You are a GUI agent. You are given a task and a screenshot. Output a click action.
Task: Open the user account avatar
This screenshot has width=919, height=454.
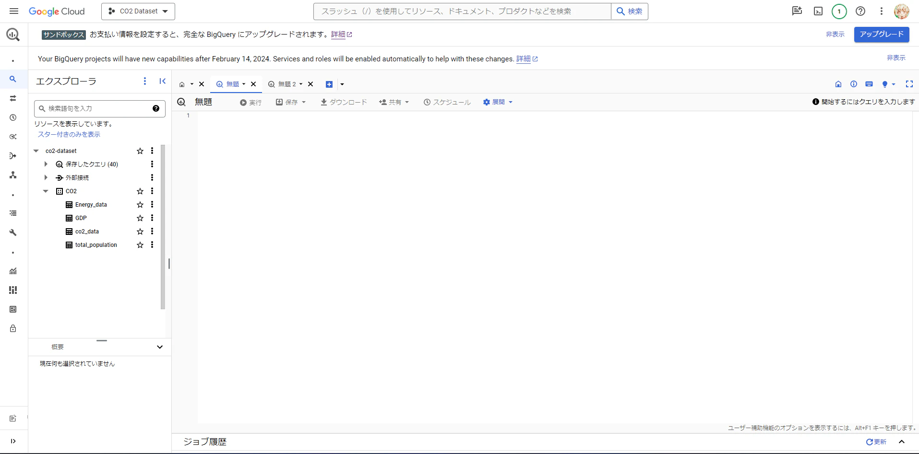(902, 11)
